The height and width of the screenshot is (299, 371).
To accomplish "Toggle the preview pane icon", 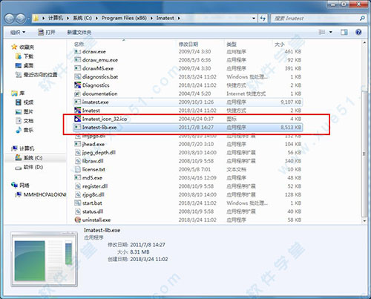I will 344,32.
